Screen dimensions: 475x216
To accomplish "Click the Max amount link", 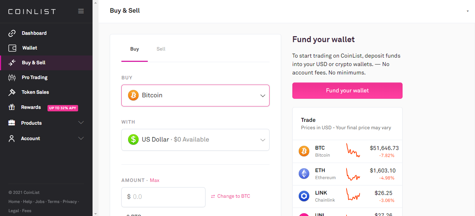I will 154,180.
